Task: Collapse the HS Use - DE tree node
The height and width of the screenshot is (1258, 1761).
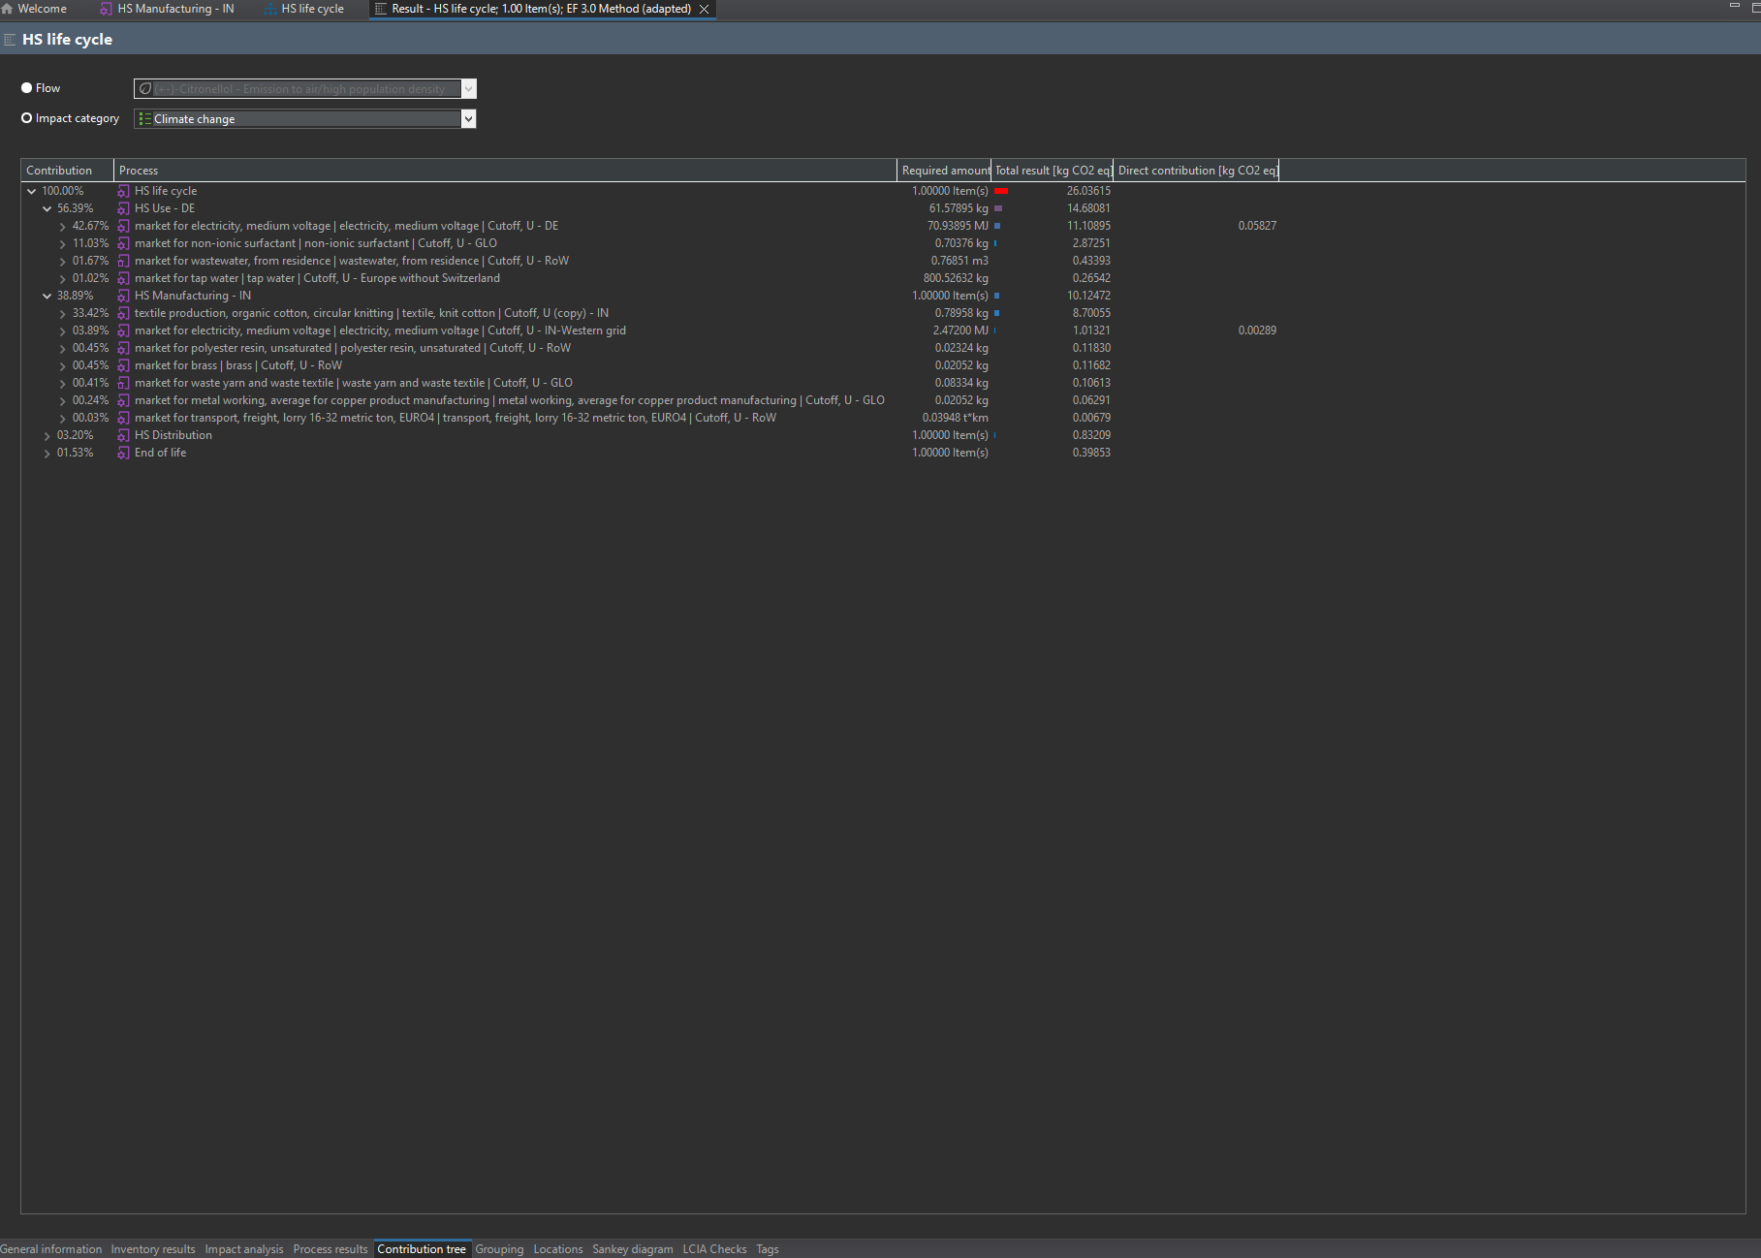Action: [47, 208]
